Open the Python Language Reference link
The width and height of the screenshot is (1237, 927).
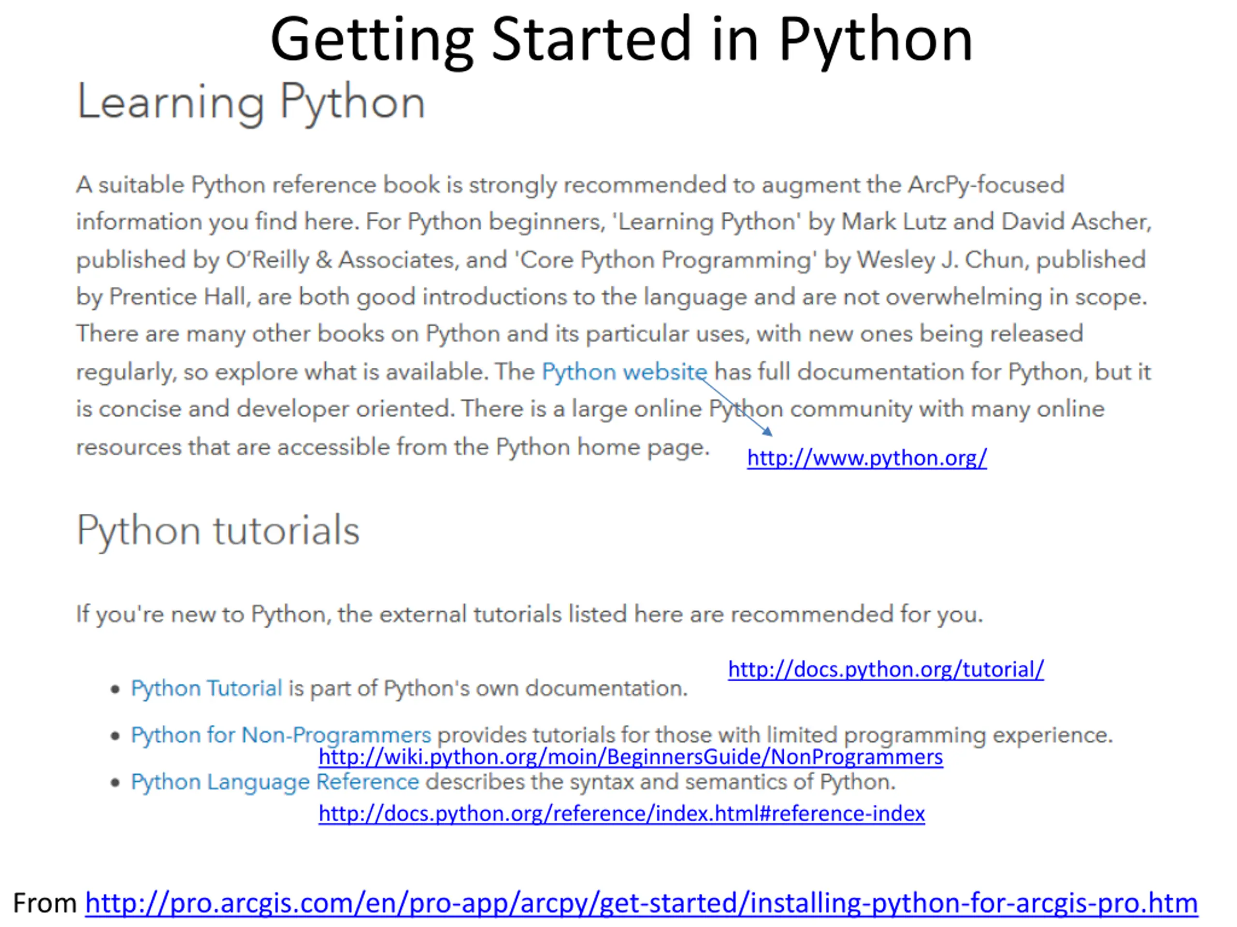coord(274,782)
